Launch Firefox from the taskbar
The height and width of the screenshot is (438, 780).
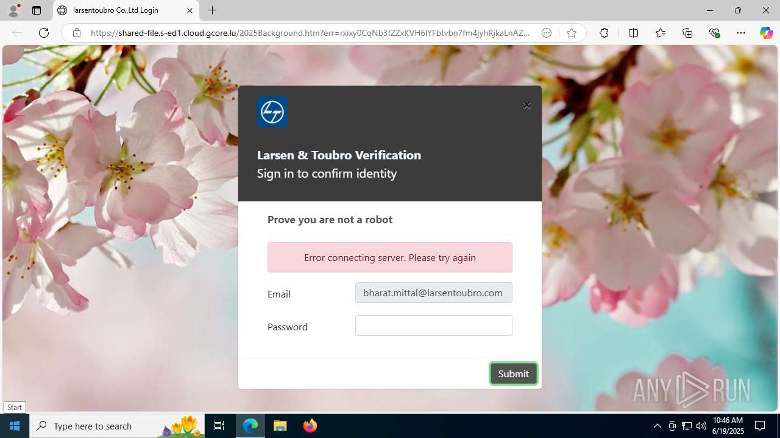click(x=310, y=426)
